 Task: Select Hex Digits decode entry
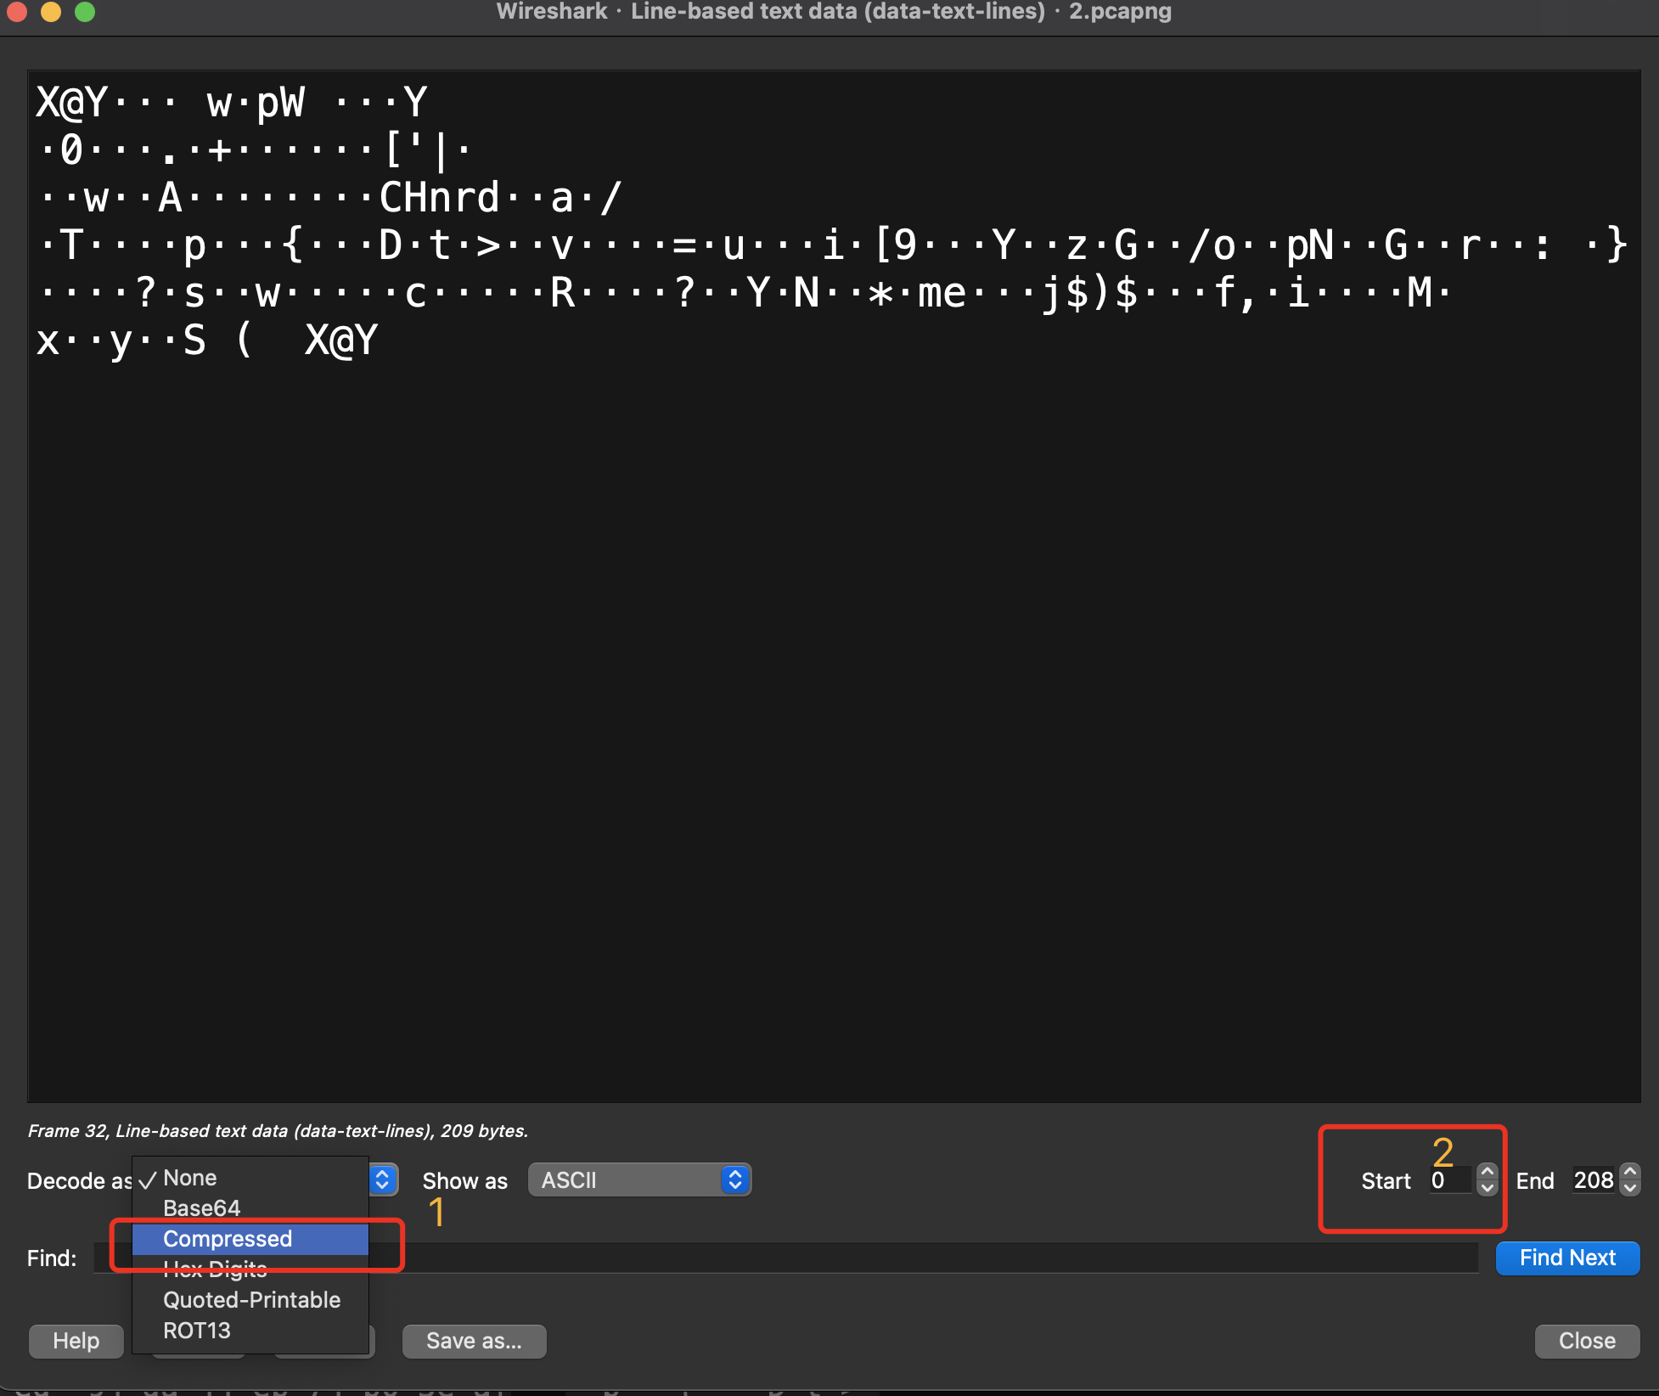coord(215,1270)
